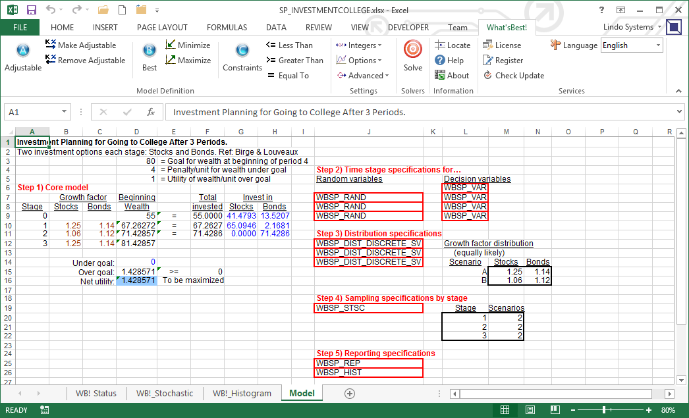The width and height of the screenshot is (689, 418).
Task: Select column D header
Action: pos(136,132)
